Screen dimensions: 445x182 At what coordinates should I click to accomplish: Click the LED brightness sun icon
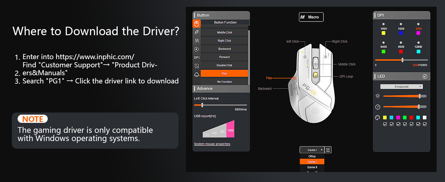coord(378,96)
